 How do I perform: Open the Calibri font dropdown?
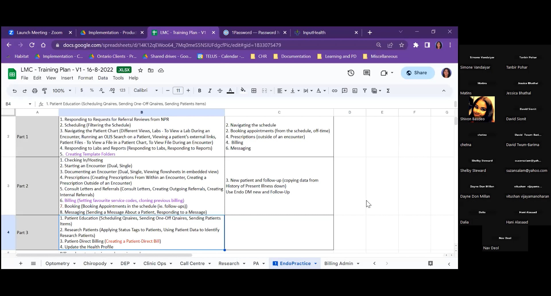click(146, 90)
